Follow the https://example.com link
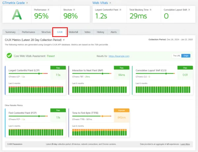 tap(119, 56)
